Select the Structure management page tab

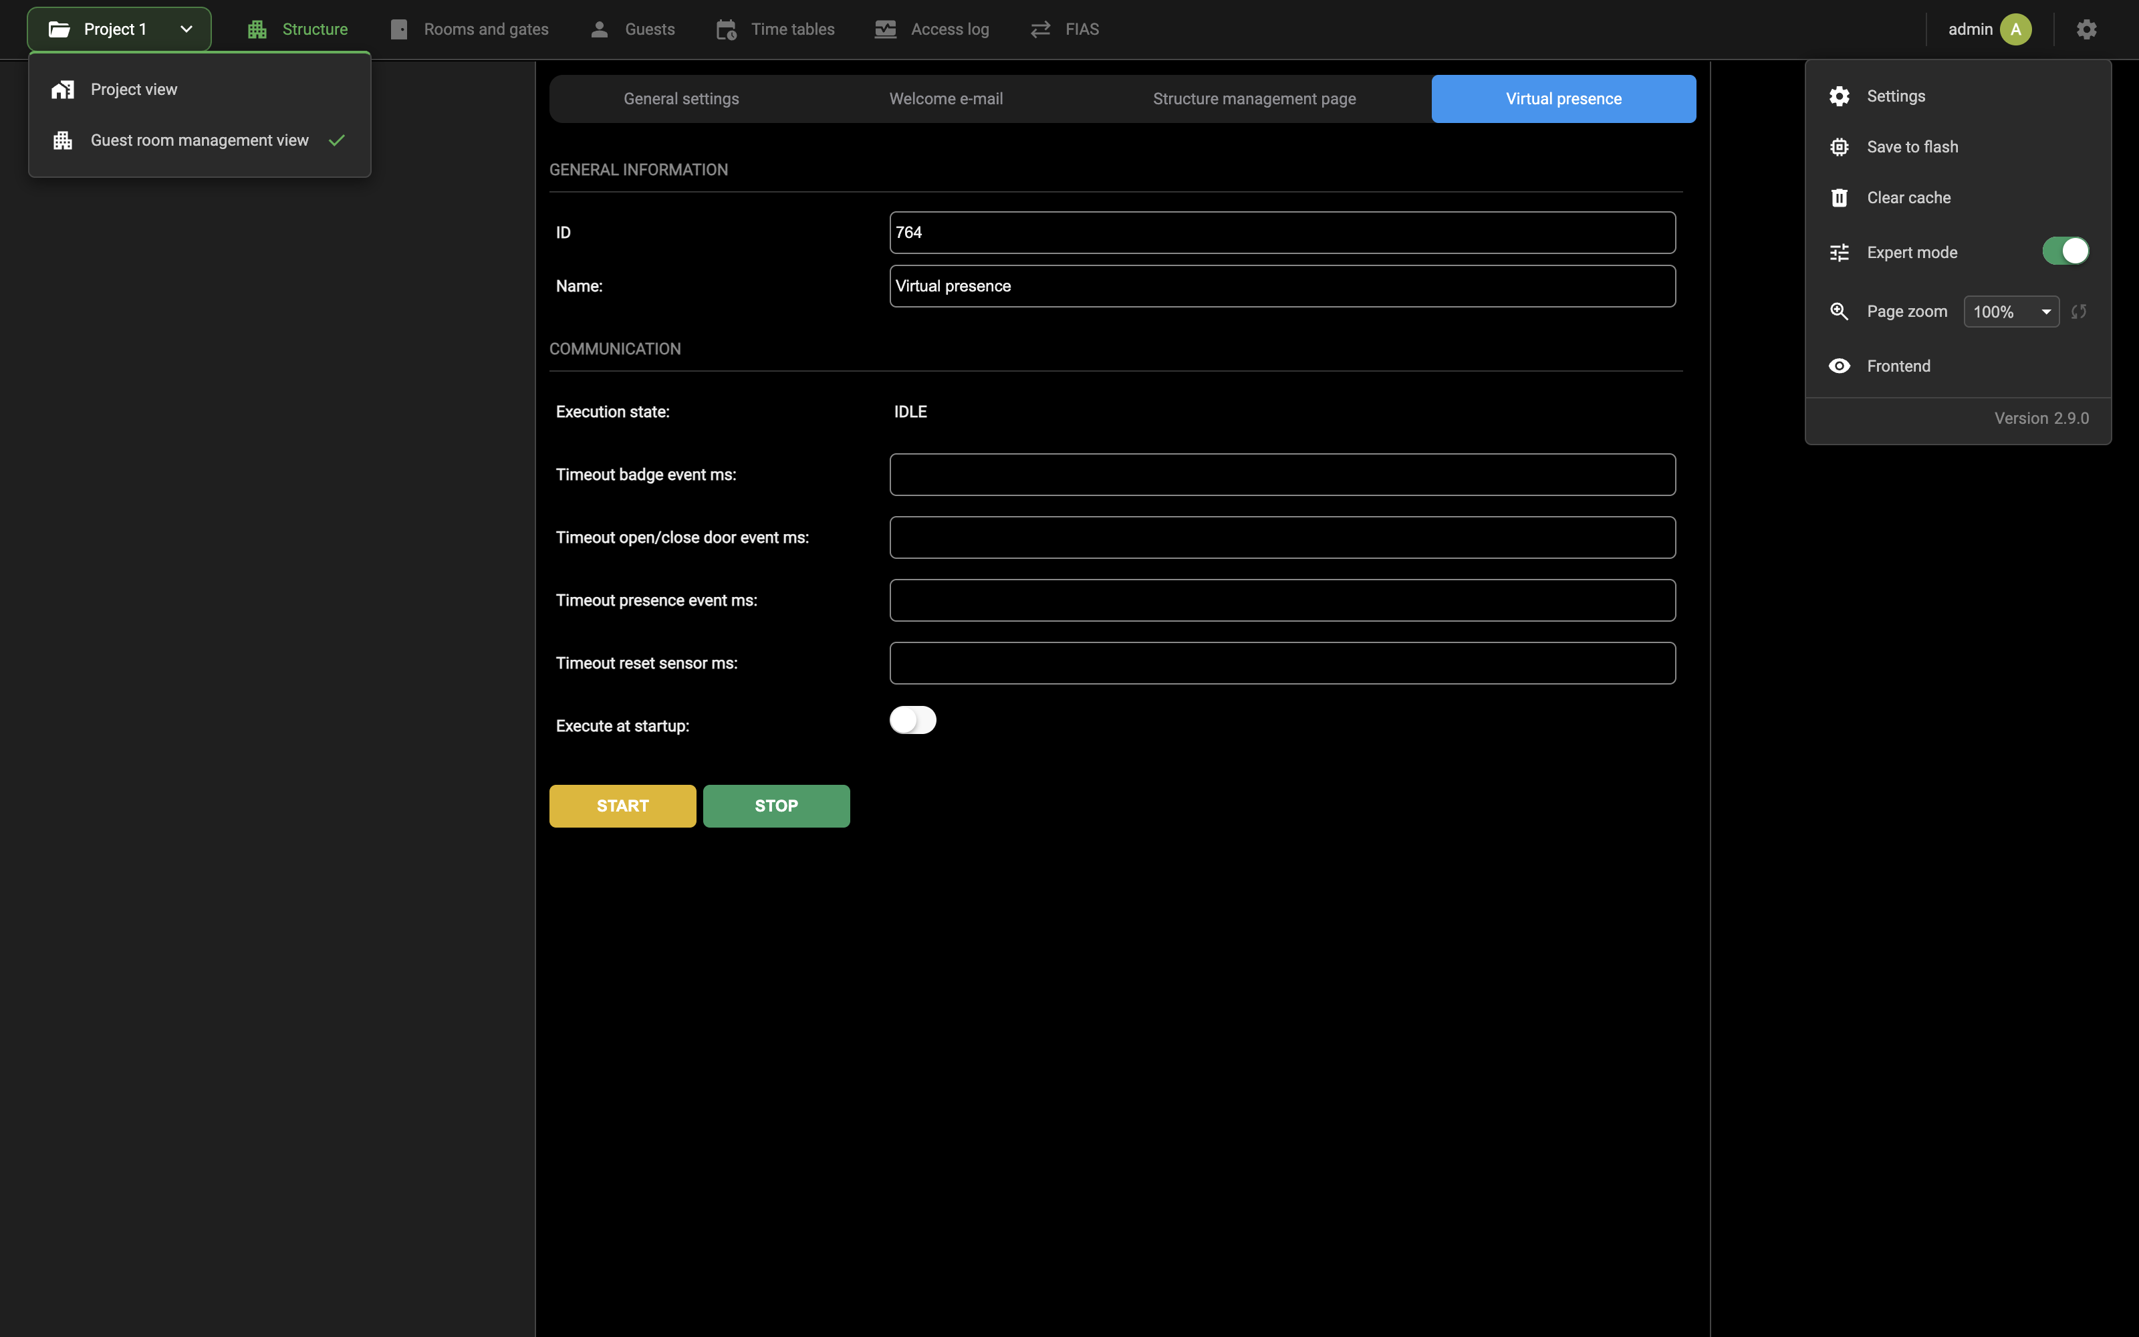click(x=1254, y=99)
